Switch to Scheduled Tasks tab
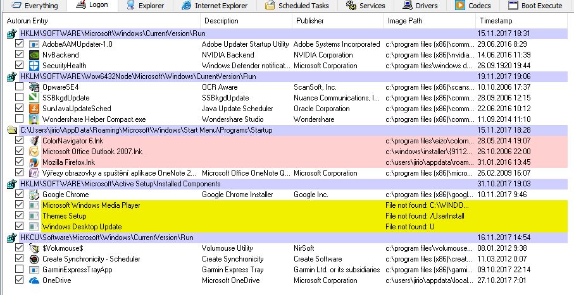The width and height of the screenshot is (574, 295). pyautogui.click(x=297, y=6)
